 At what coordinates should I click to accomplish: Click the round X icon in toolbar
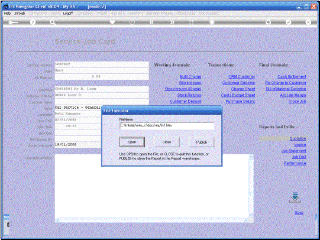tap(308, 22)
